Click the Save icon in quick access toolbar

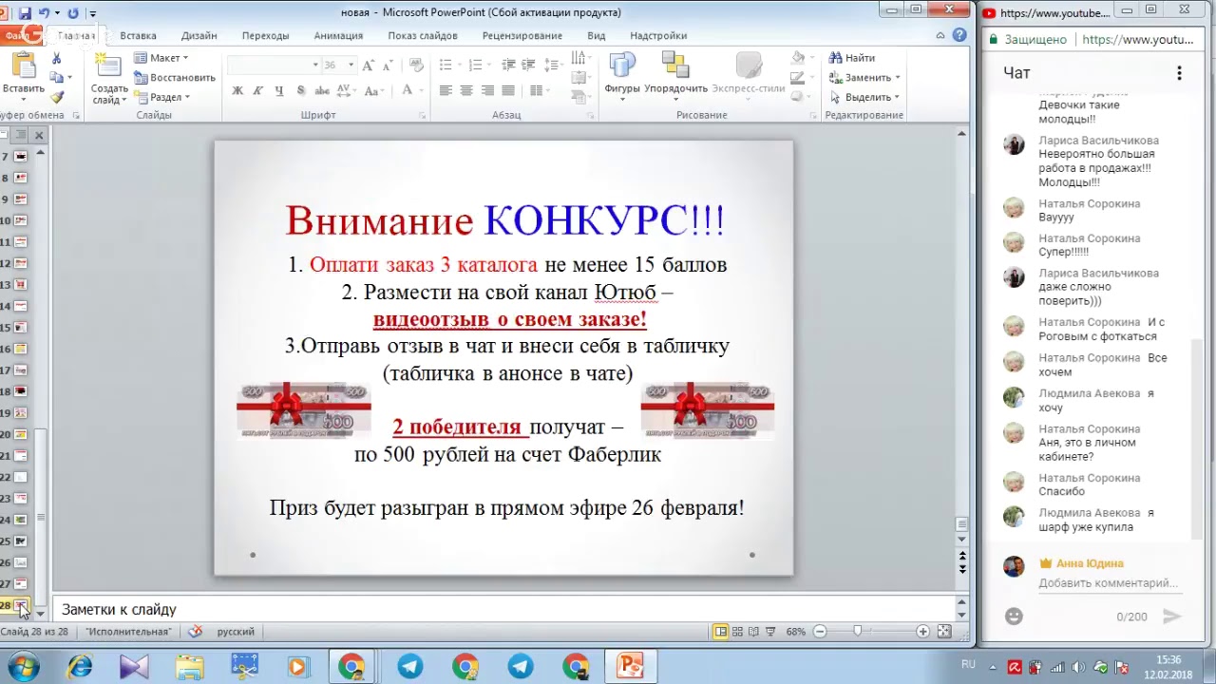point(25,13)
